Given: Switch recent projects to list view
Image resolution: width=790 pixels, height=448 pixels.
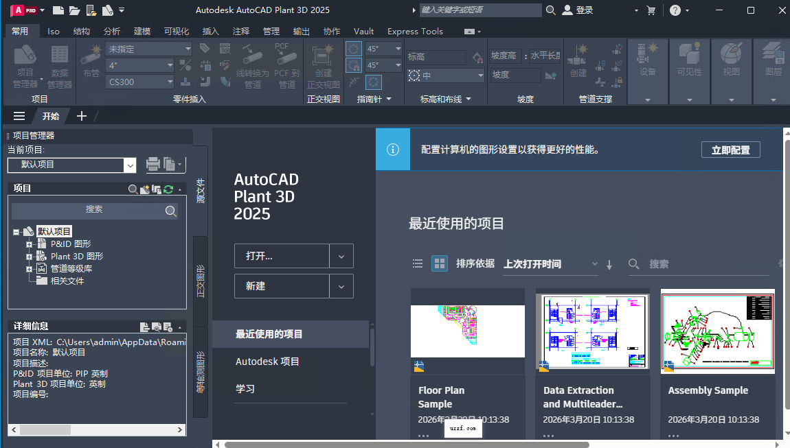Looking at the screenshot, I should pos(417,263).
